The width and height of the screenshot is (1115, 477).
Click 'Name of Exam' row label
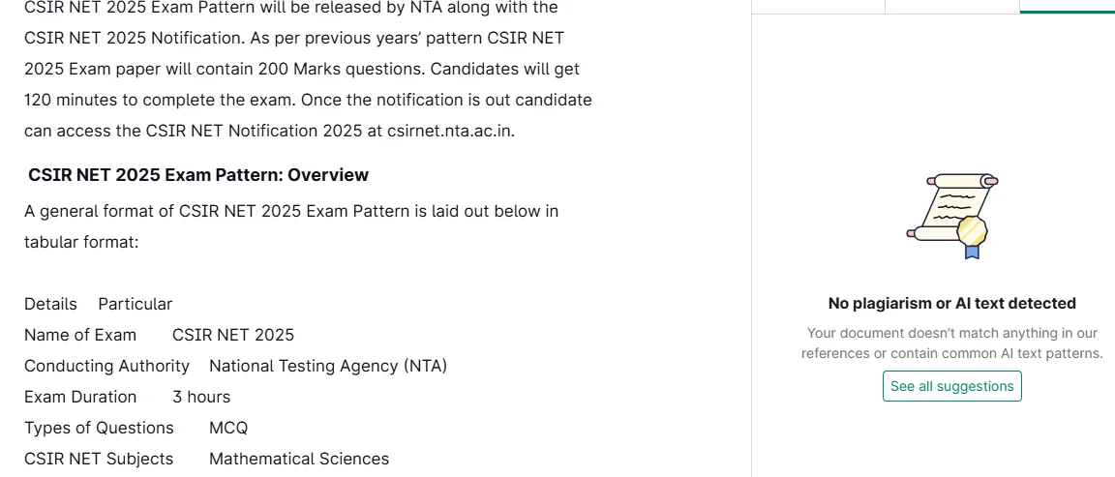coord(79,335)
